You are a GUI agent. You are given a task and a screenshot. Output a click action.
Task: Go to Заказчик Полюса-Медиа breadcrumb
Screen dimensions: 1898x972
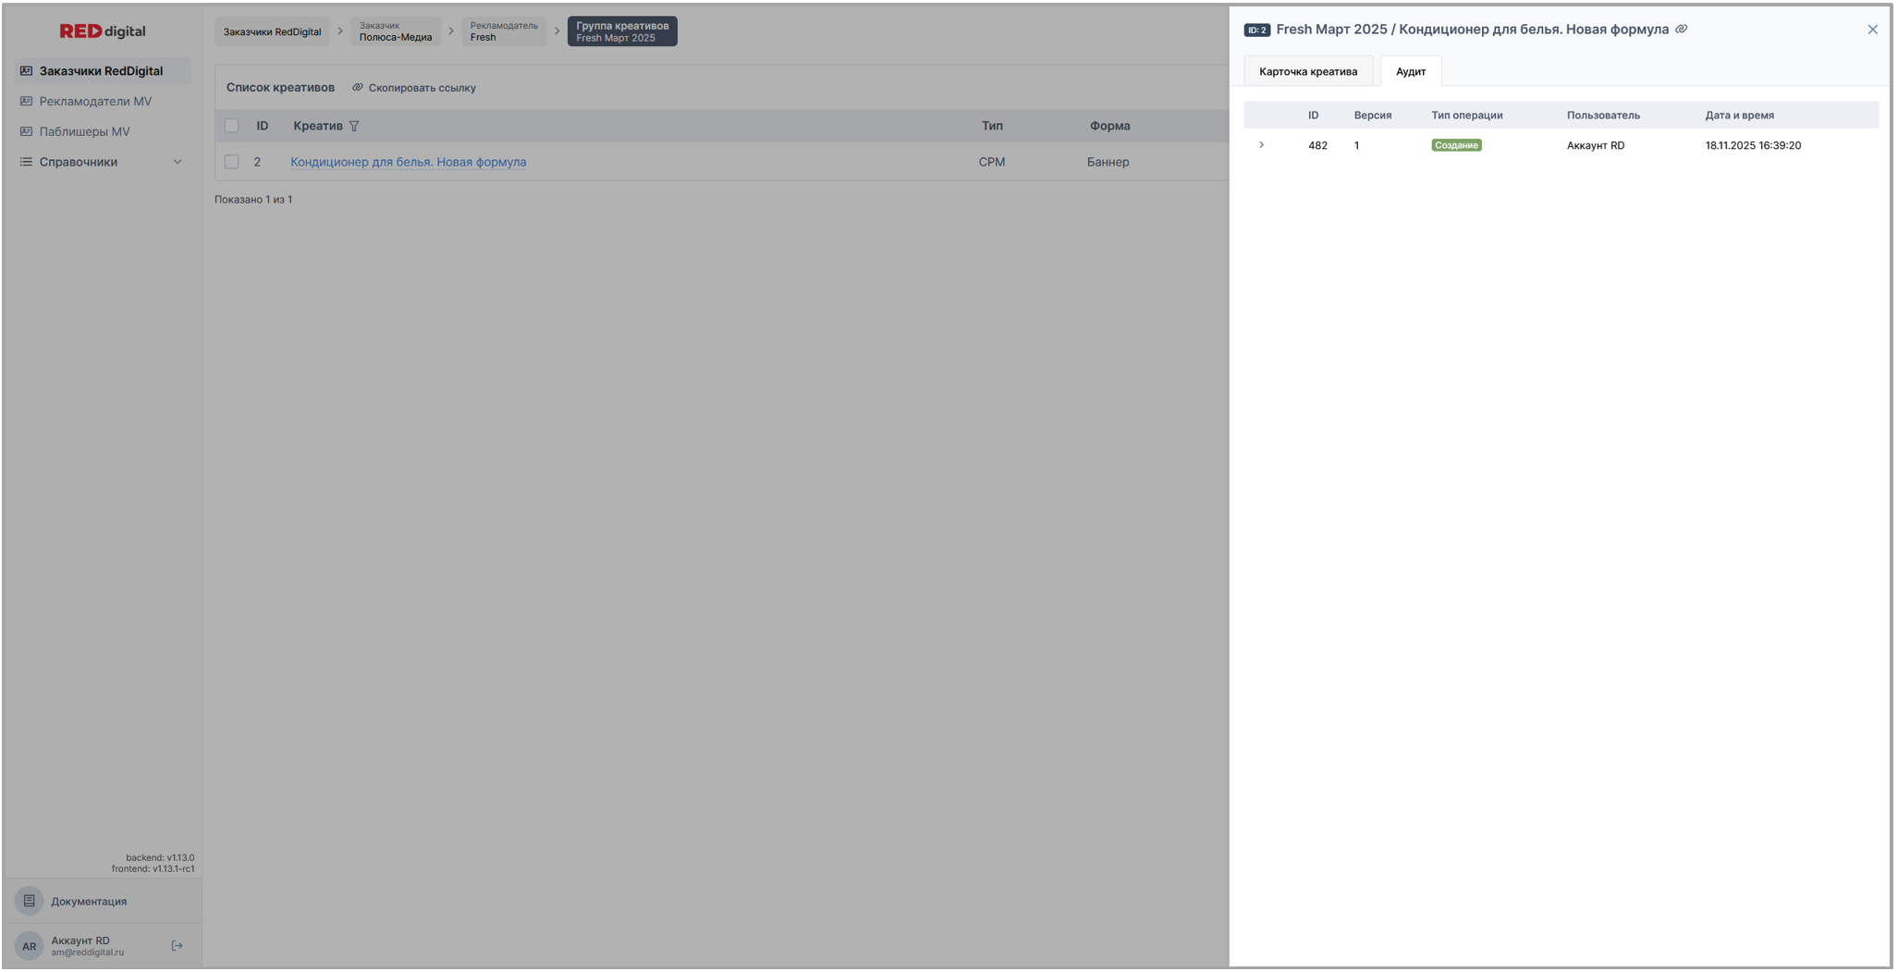point(396,31)
